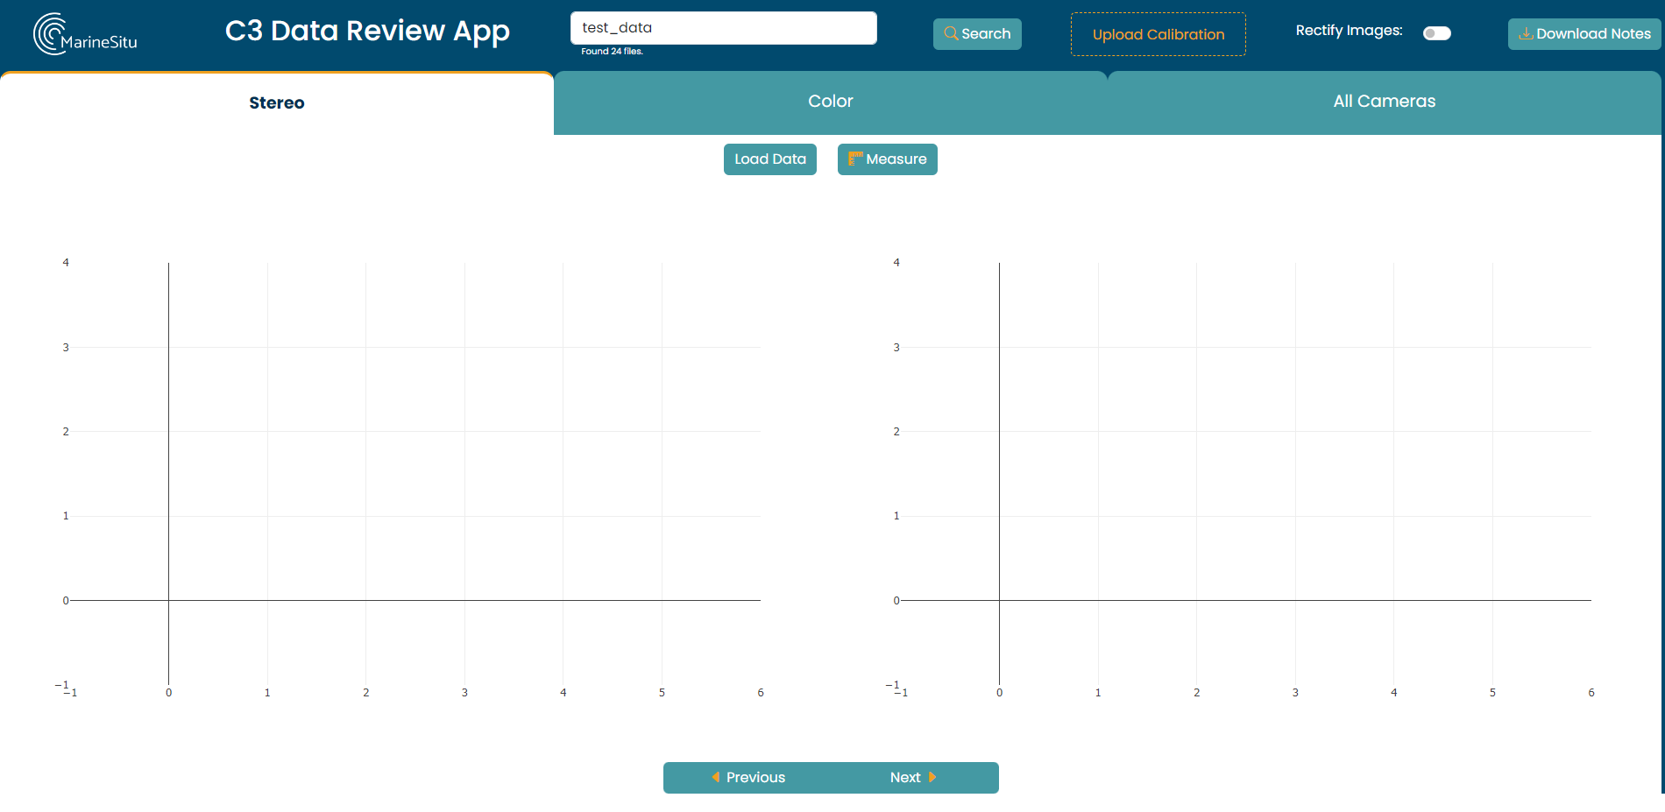Click the C3 Data Review App title

click(367, 32)
